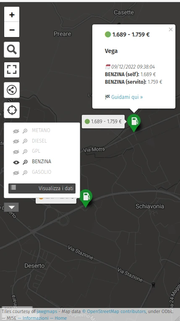
Task: Click the Schiavonia place label
Action: [x=150, y=206]
